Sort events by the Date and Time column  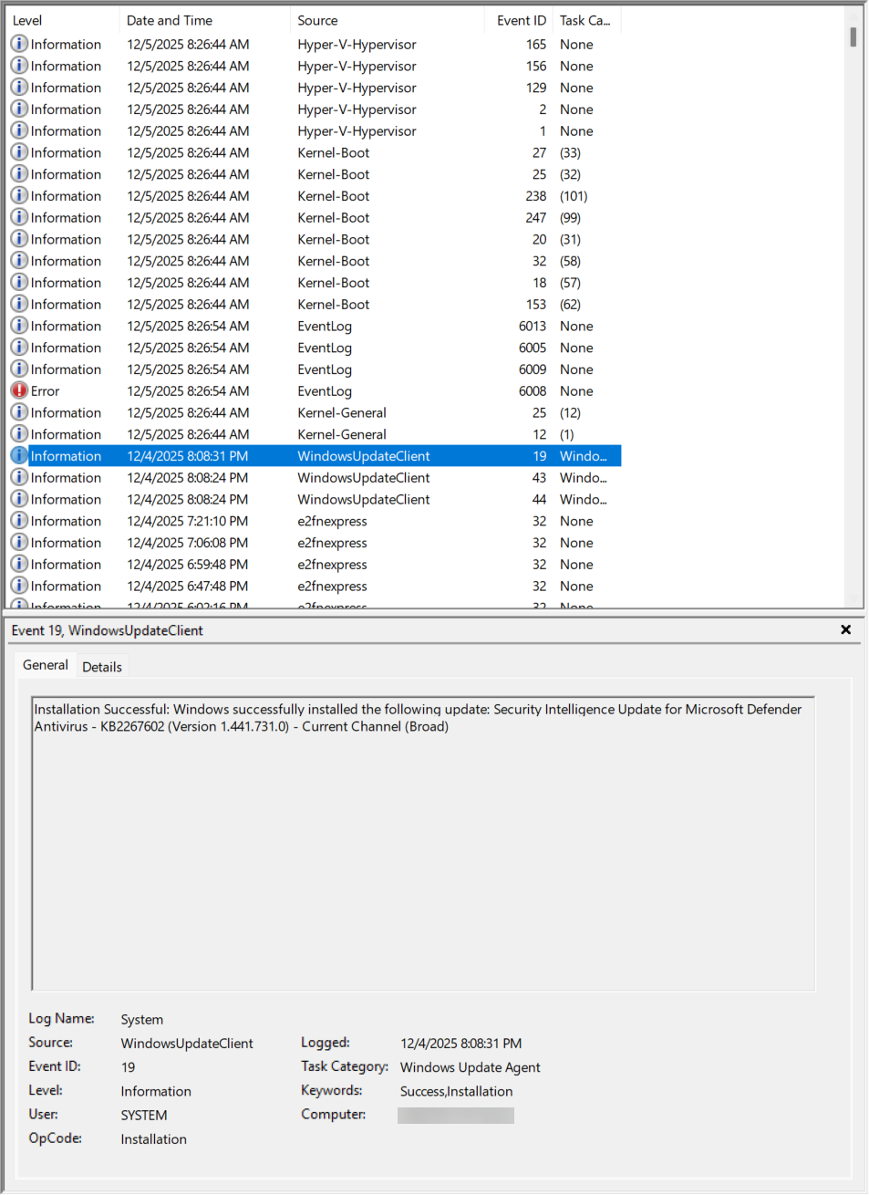[x=170, y=19]
